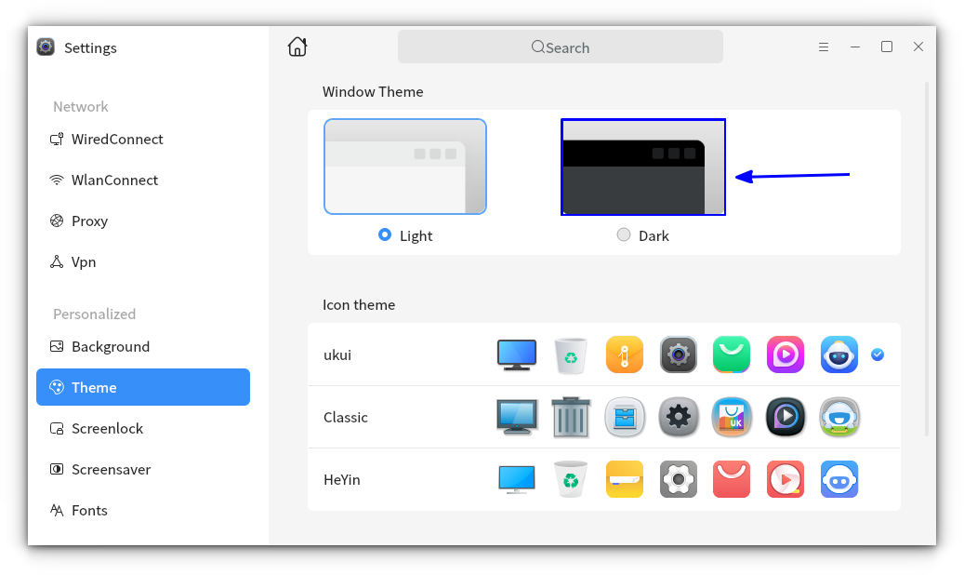Click the Background picture icon in sidebar
The image size is (964, 575).
(56, 346)
